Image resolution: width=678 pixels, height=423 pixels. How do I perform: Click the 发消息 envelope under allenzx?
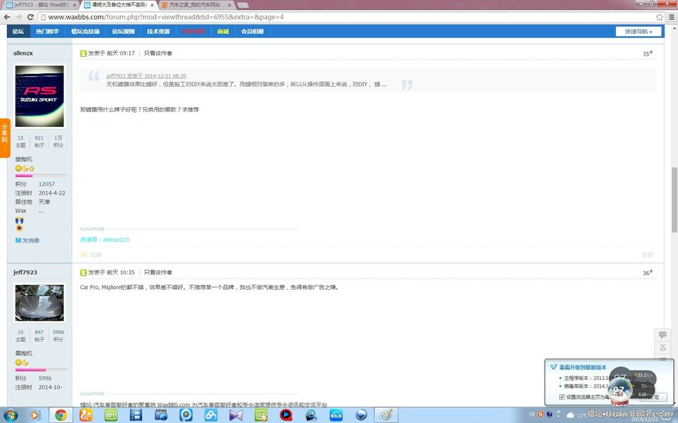[28, 240]
